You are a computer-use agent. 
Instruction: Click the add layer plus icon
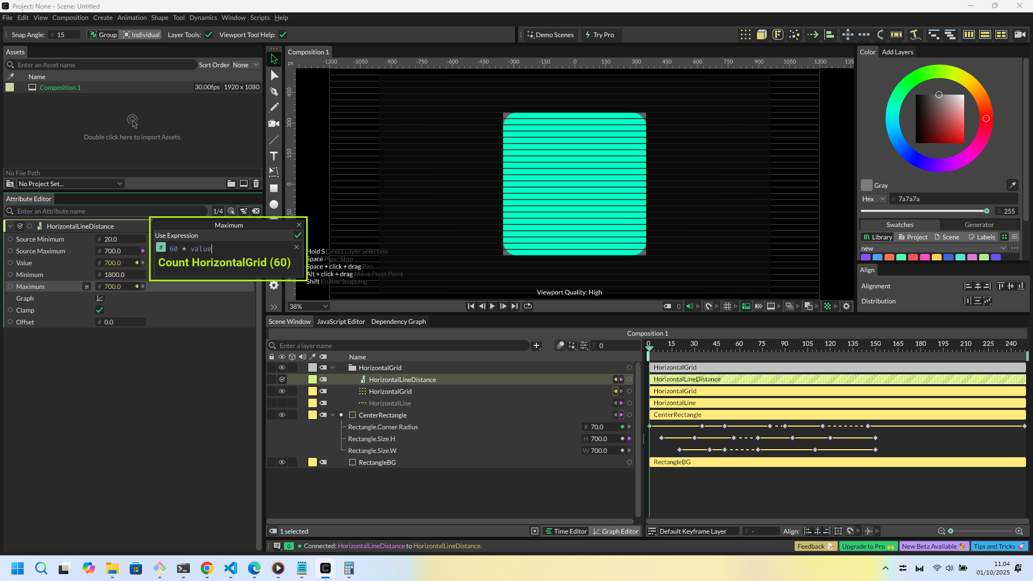coord(536,346)
